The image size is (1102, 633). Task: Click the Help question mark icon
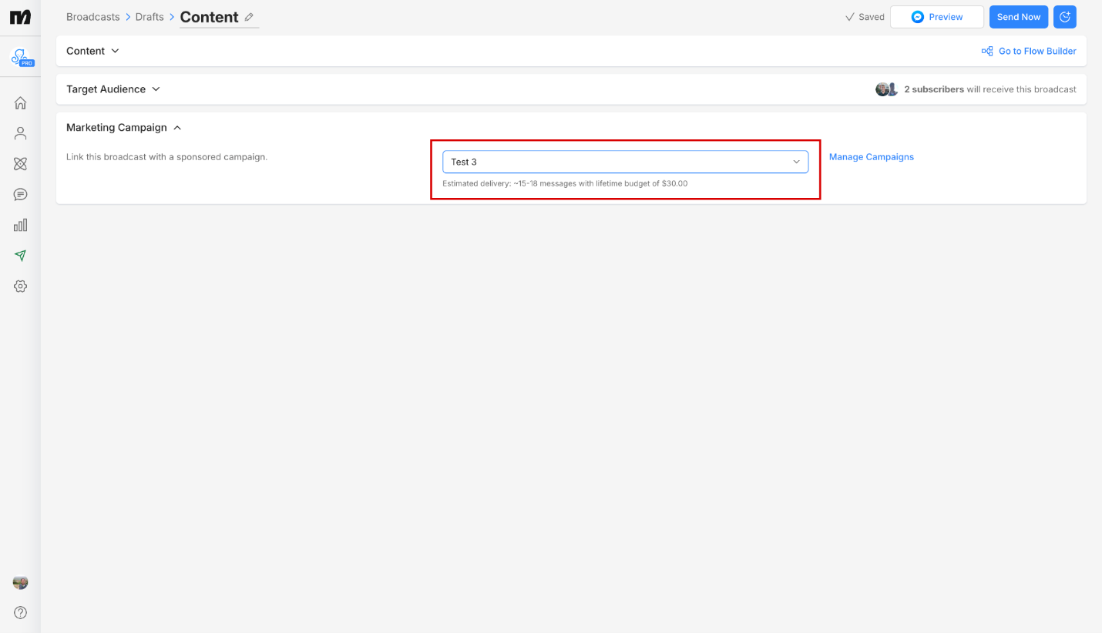[x=20, y=612]
